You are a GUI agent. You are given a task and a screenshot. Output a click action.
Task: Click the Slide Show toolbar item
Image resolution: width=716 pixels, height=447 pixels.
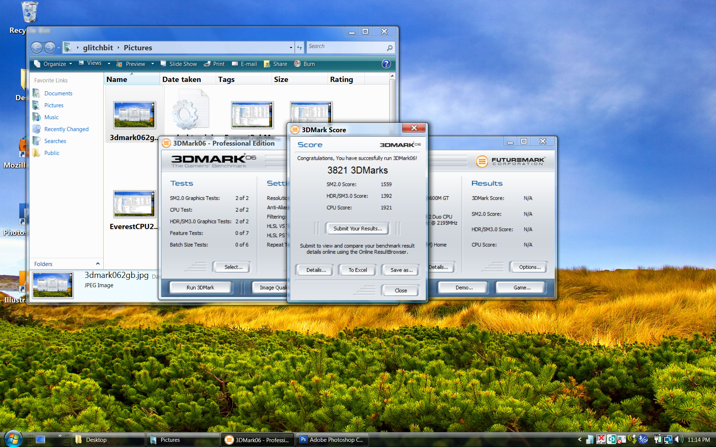(x=179, y=64)
